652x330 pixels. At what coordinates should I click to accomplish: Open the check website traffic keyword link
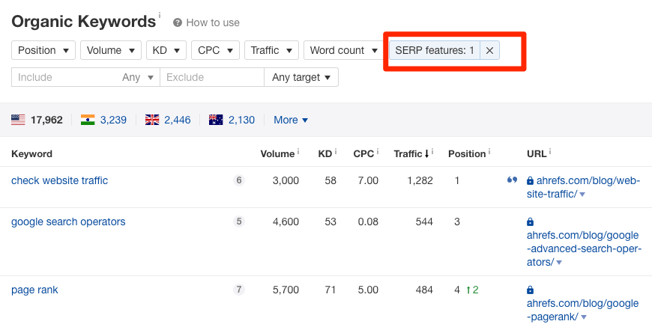(x=59, y=180)
